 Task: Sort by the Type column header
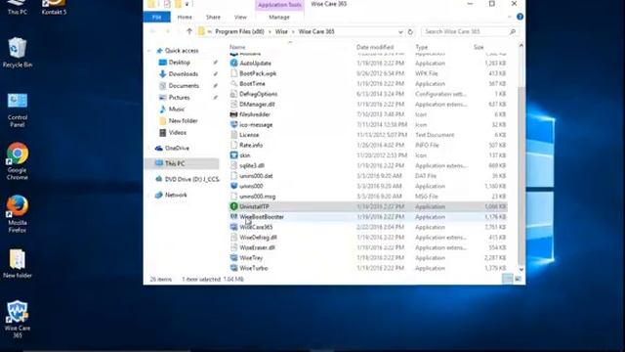point(421,47)
